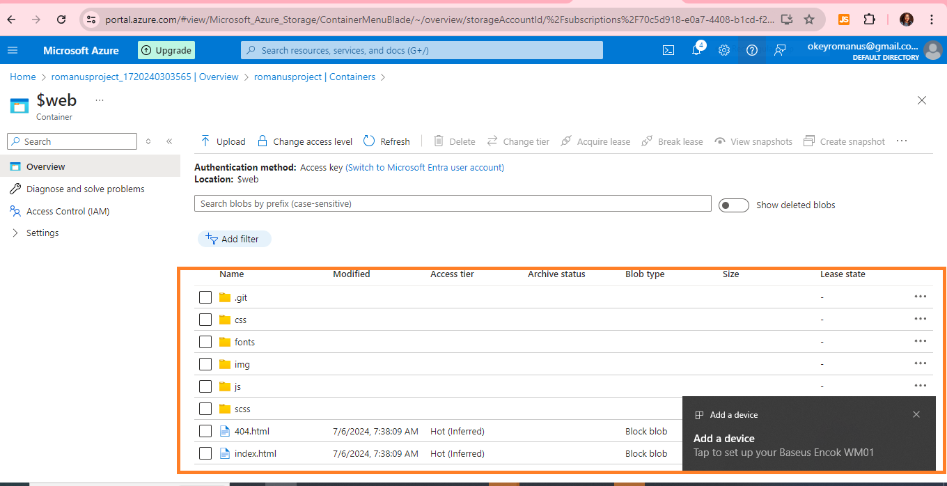947x486 pixels.
Task: Open the notifications bell
Action: (696, 50)
